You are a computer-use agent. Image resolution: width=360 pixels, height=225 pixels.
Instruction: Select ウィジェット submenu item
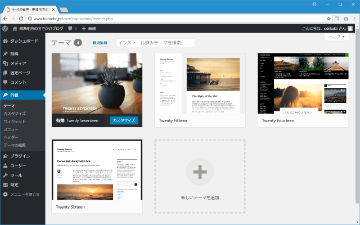pyautogui.click(x=15, y=121)
